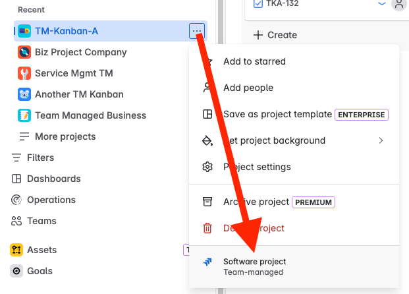Open Goals in the sidebar
Viewport: 409px width, 294px height.
tap(40, 271)
